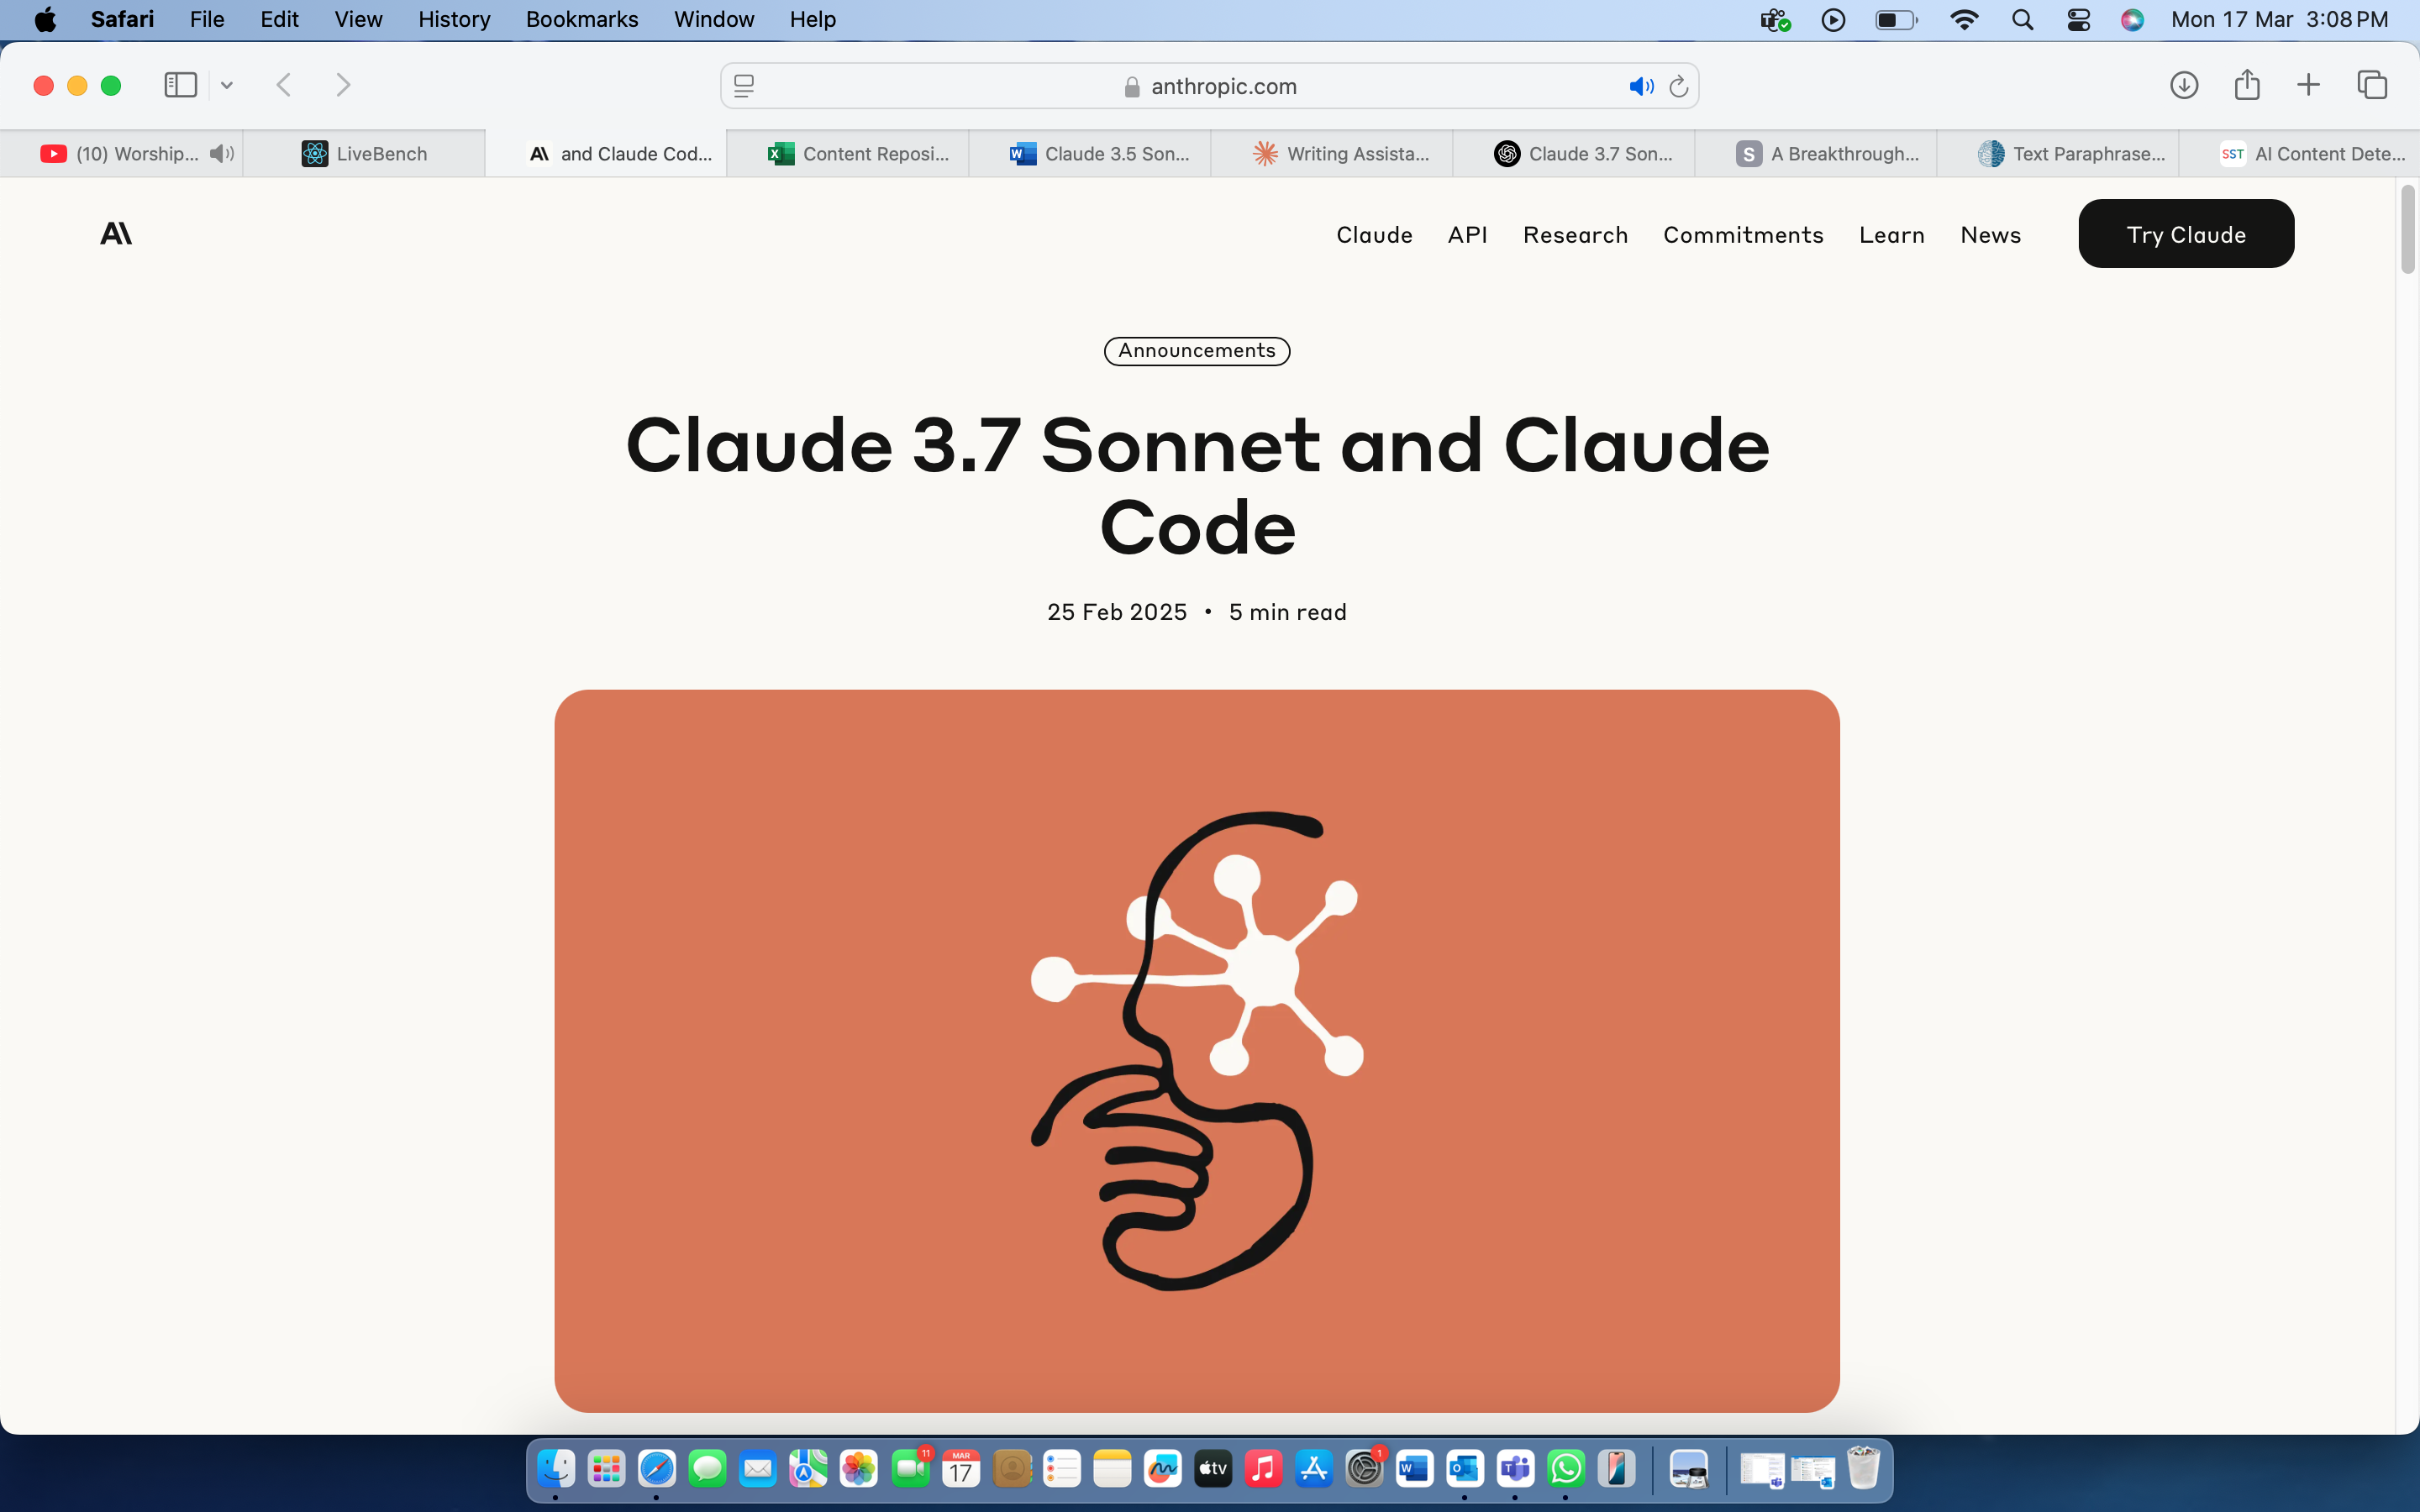Open the Apple menu
The width and height of the screenshot is (2420, 1512).
[45, 20]
